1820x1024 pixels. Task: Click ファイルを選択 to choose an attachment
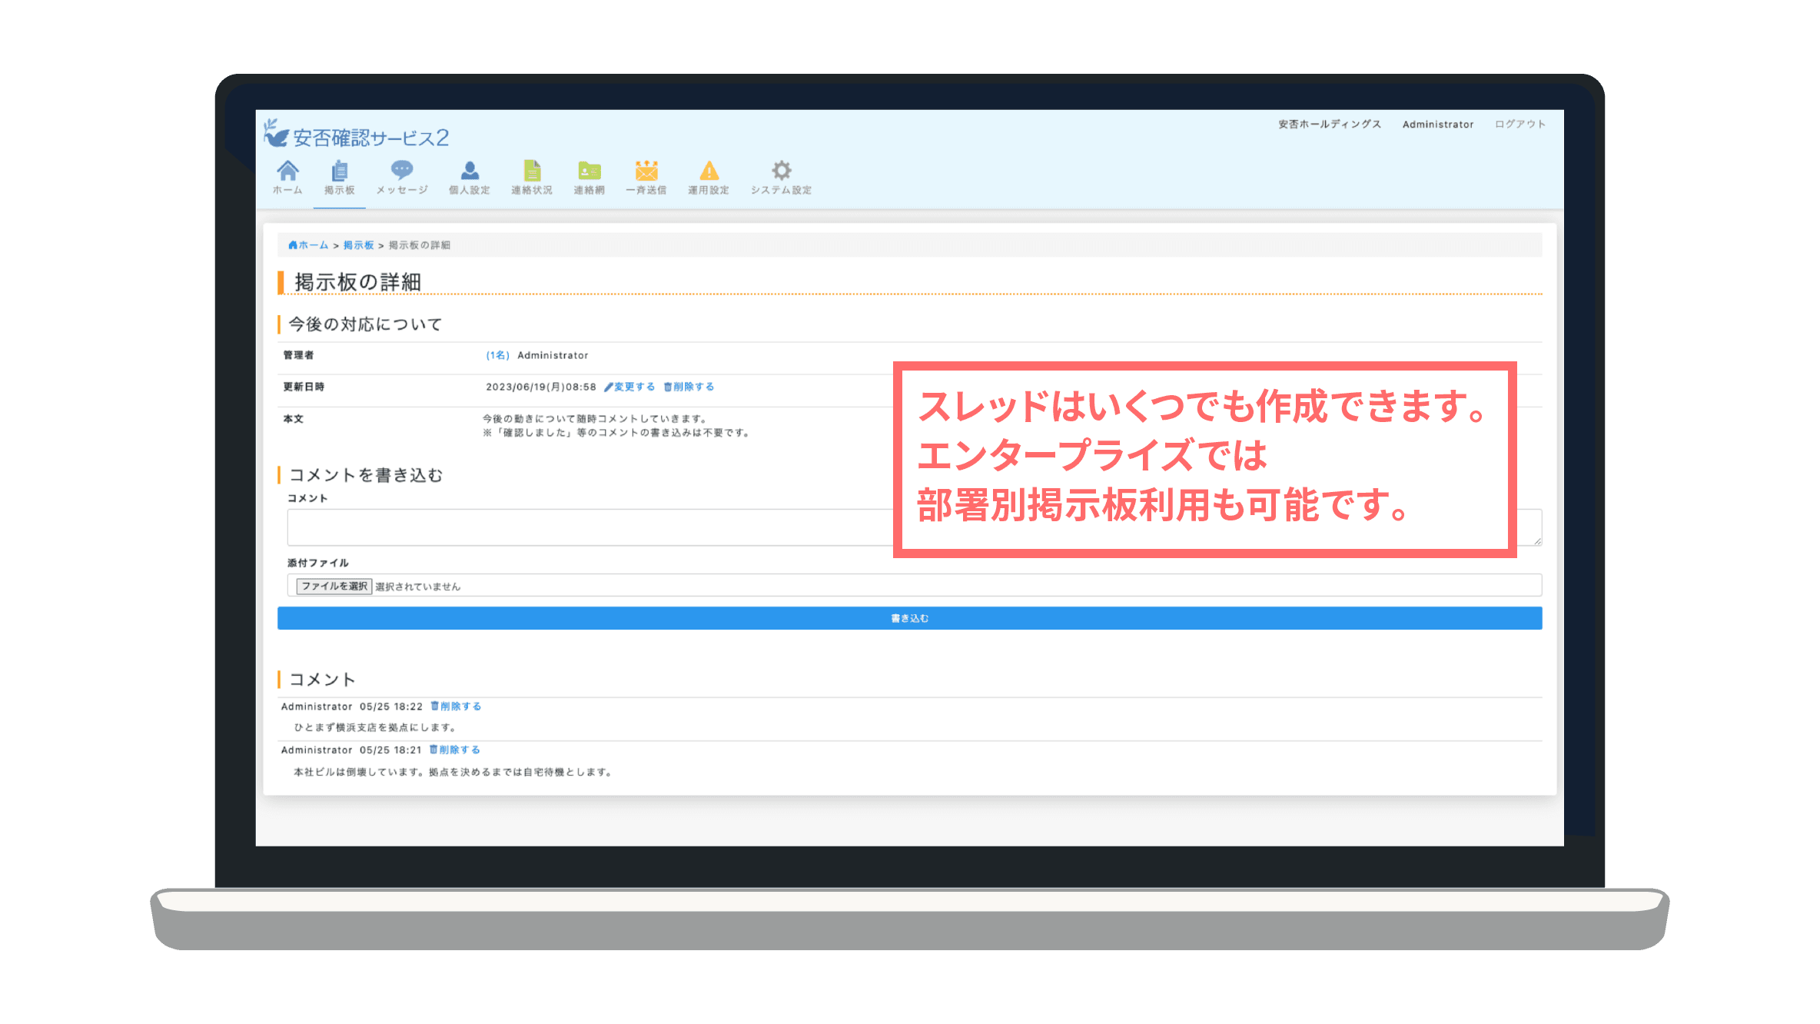click(x=333, y=585)
